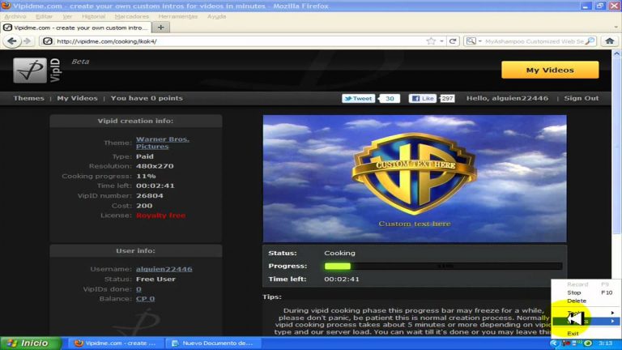The image size is (622, 350).
Task: Open the Archivo menu
Action: [x=15, y=16]
